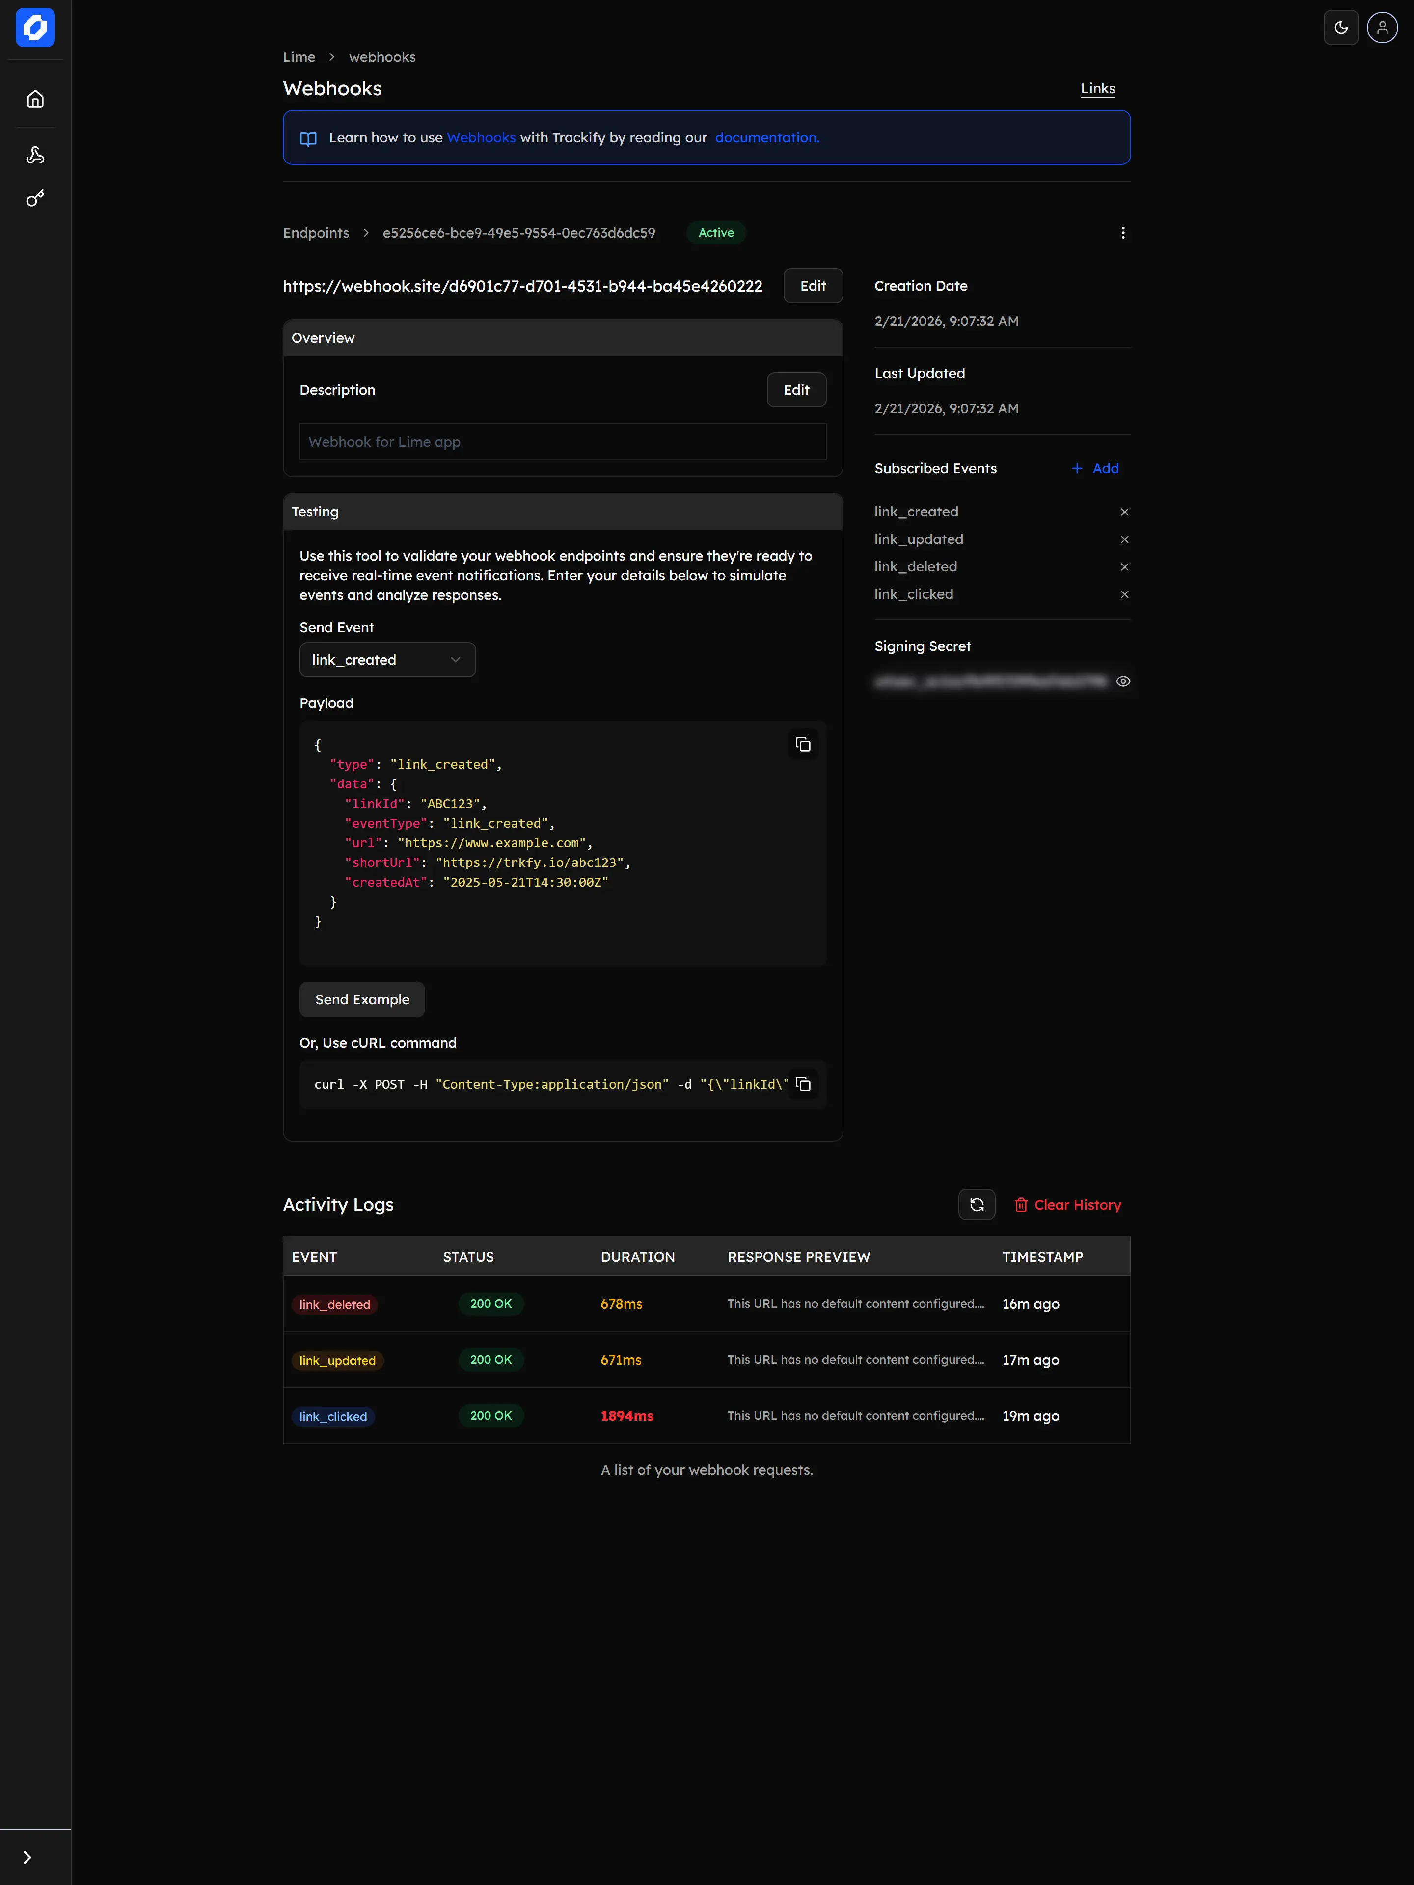Open the Webhooks section from sidebar
This screenshot has height=1885, width=1414.
[35, 154]
